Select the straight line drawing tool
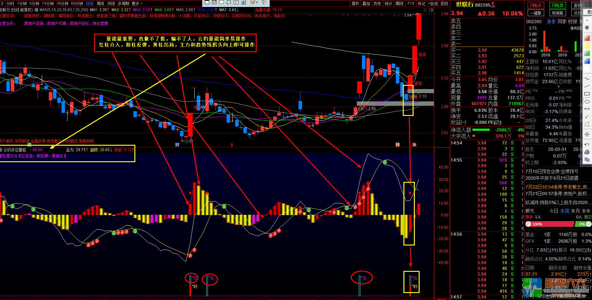This screenshot has width=592, height=300. pyautogui.click(x=587, y=86)
